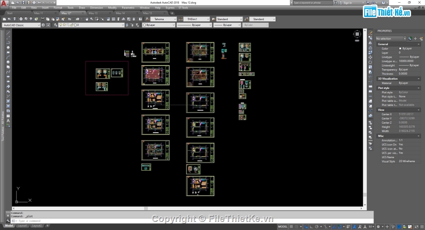
Task: Click the new drawing tab plus button
Action: pos(172,13)
